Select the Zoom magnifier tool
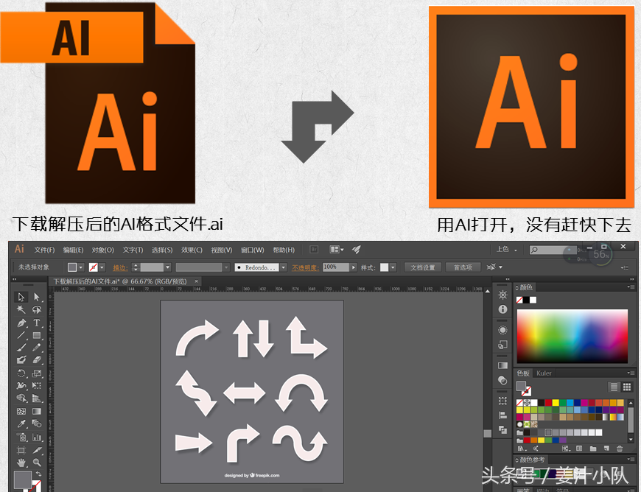The height and width of the screenshot is (492, 641). click(36, 463)
